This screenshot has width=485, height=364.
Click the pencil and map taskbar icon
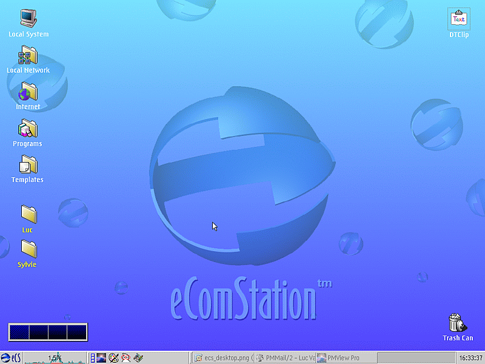click(x=138, y=358)
